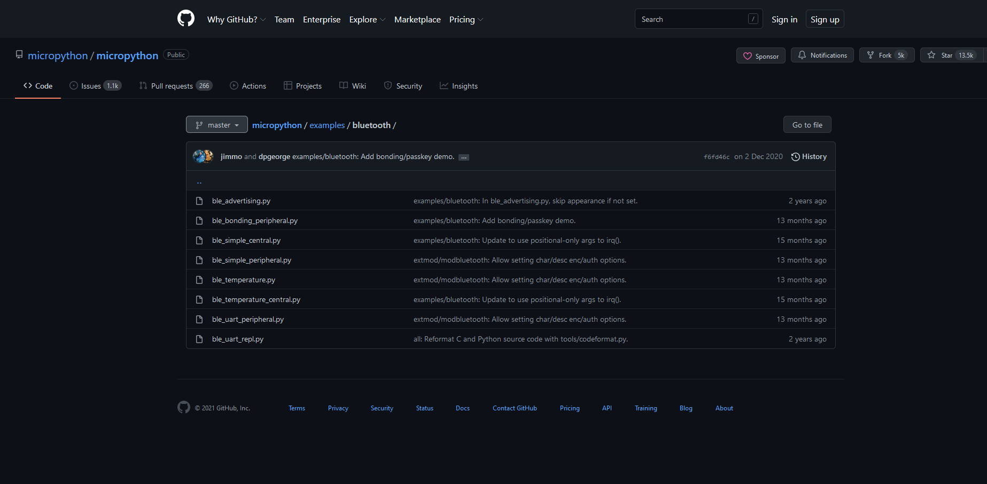This screenshot has height=484, width=987.
Task: Open the micropython owner link in title
Action: pyautogui.click(x=58, y=55)
